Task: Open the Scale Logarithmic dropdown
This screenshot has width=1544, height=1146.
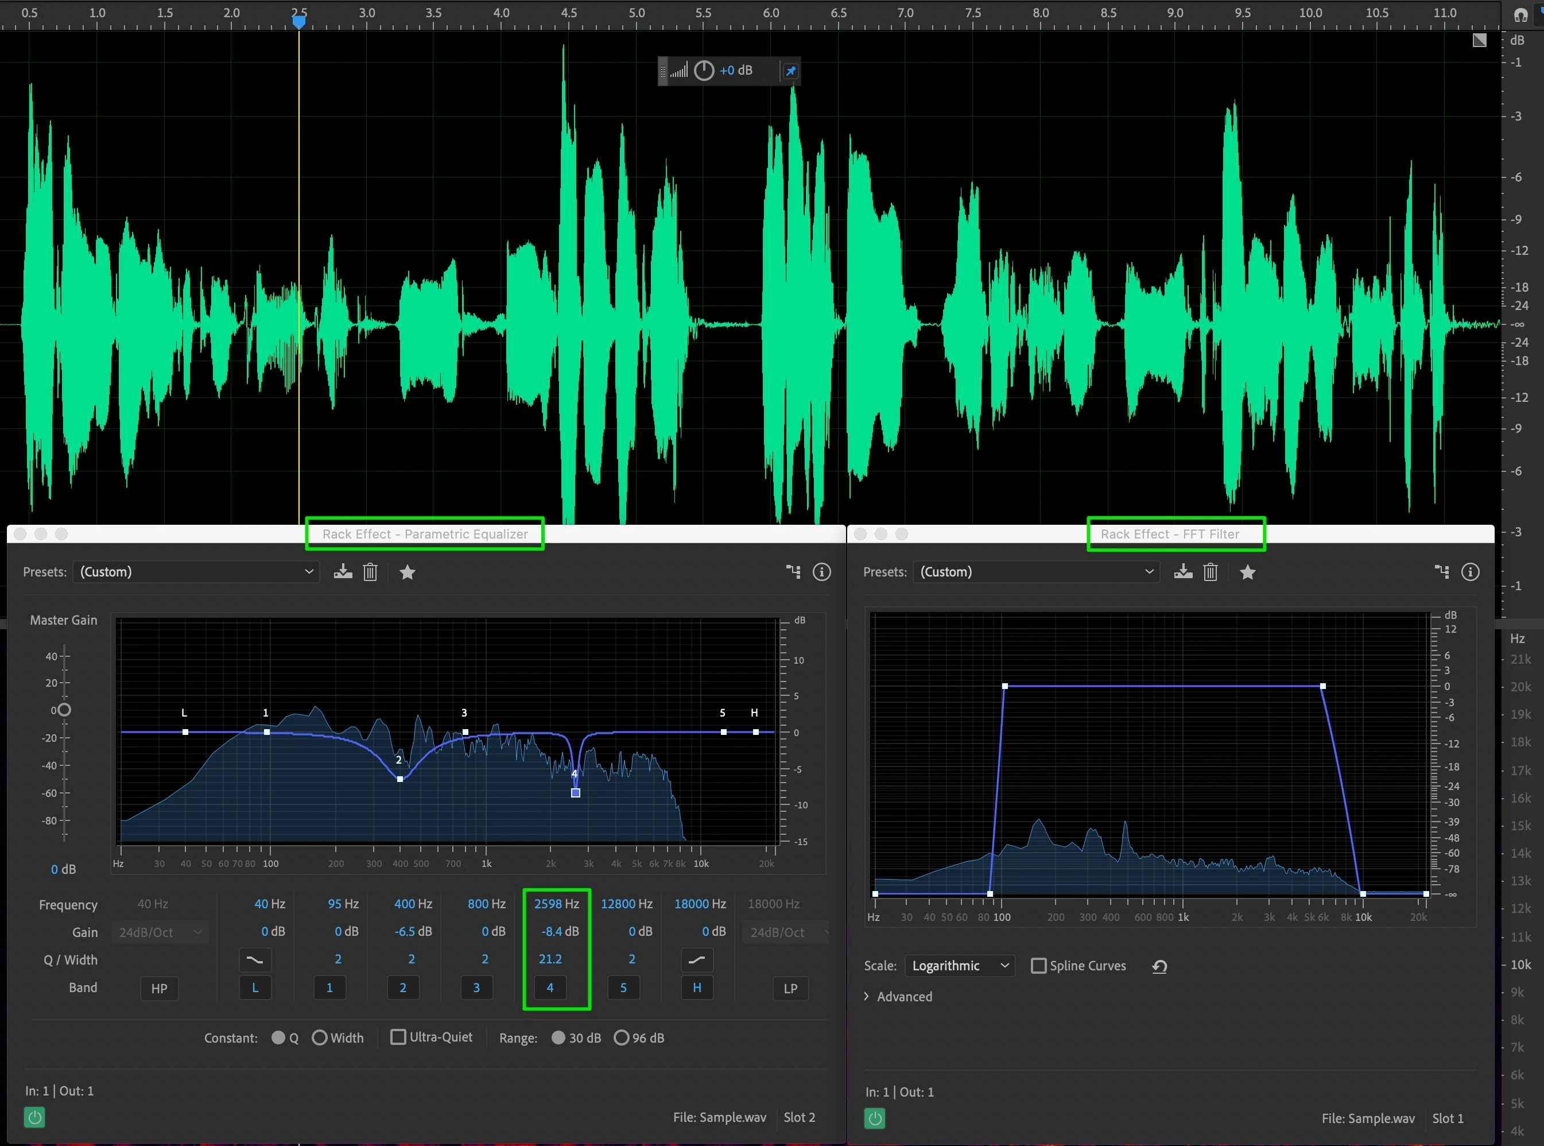Action: click(x=959, y=966)
